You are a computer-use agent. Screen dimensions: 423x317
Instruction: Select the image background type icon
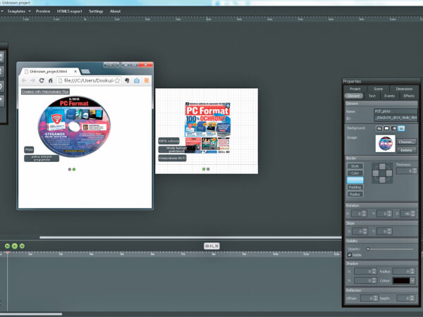point(401,128)
